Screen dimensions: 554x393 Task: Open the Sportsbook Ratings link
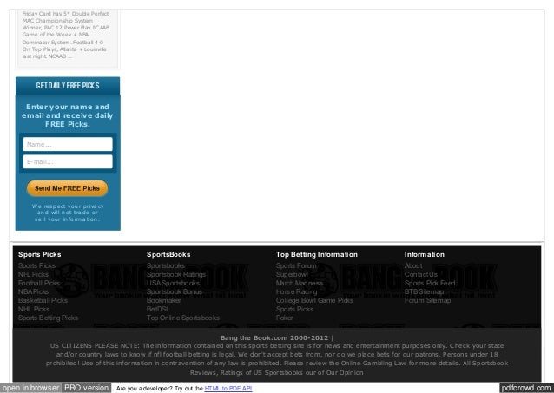coord(176,274)
